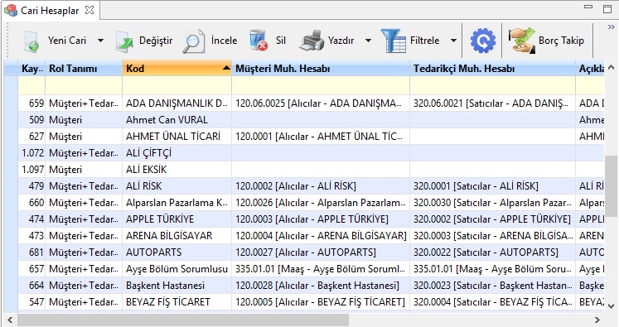Screen dimensions: 619x327
Task: Click the Yazdır button label
Action: coord(341,41)
